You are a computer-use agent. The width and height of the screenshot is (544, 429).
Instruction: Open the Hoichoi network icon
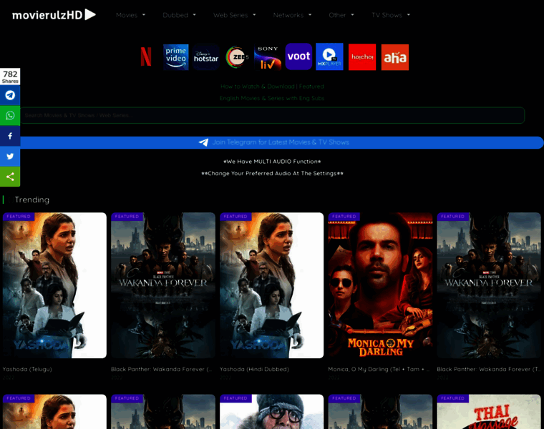click(362, 57)
